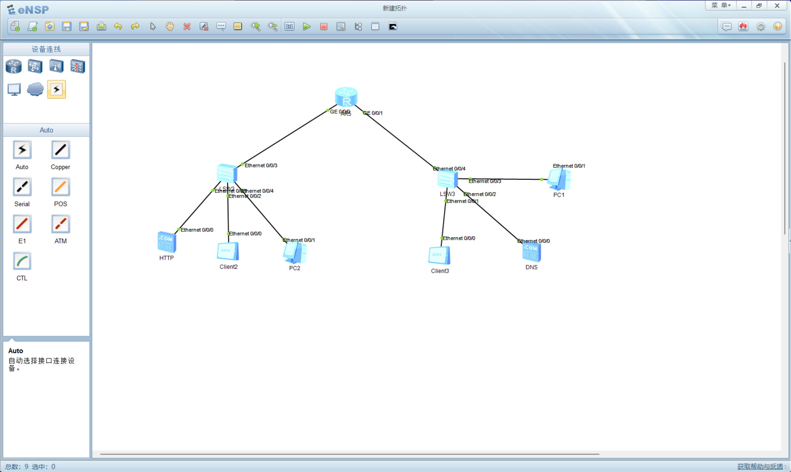791x472 pixels.
Task: Select the WLAN device category
Action: point(56,66)
